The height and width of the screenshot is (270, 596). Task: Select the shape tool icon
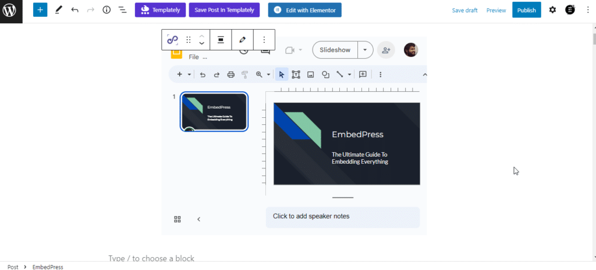[325, 75]
